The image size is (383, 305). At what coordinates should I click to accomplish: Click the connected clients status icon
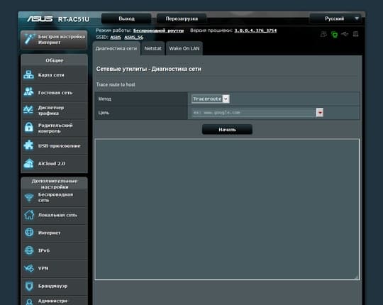[323, 34]
